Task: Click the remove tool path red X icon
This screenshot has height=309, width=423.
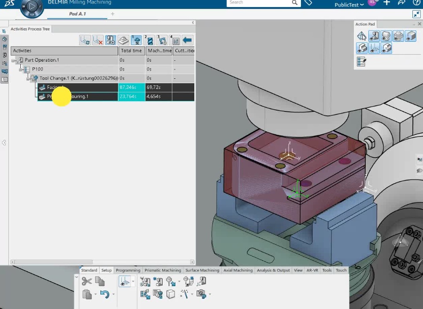Action: [97, 40]
